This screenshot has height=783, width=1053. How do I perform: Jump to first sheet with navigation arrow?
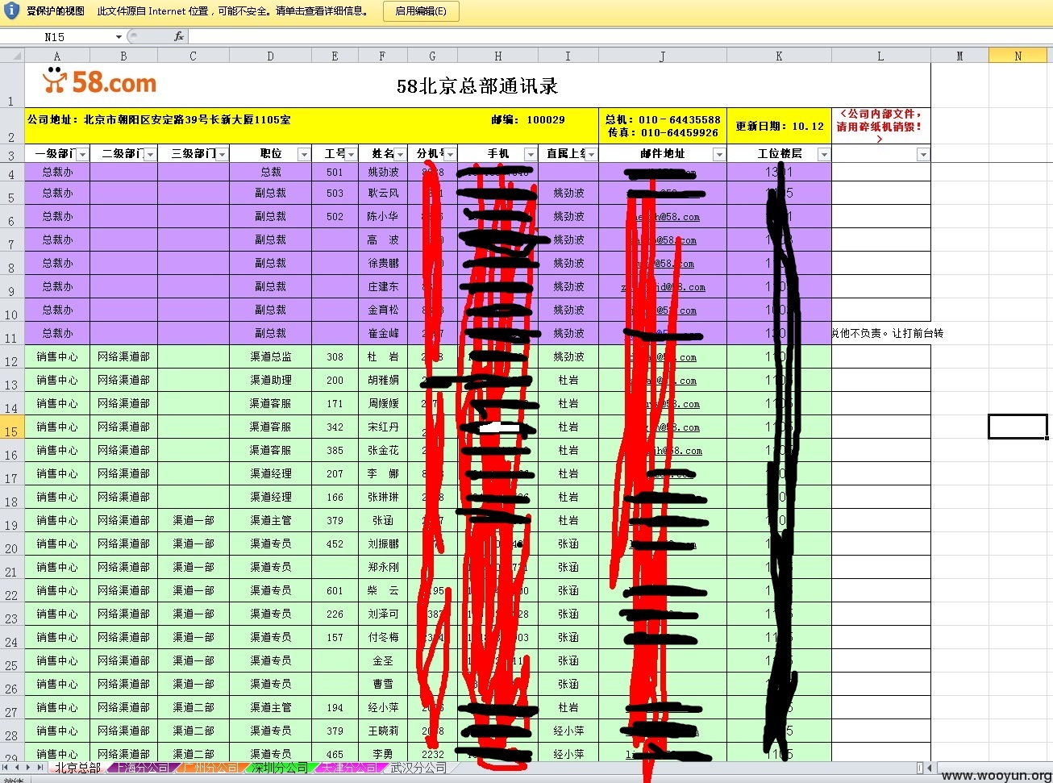[6, 768]
